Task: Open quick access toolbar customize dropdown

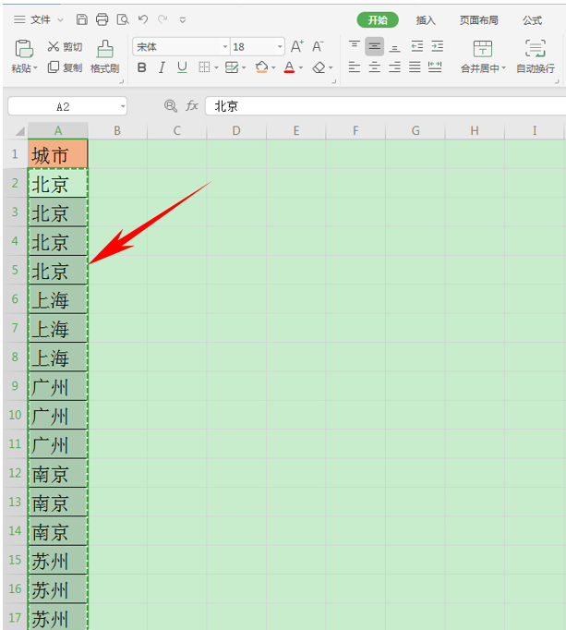Action: 183,19
